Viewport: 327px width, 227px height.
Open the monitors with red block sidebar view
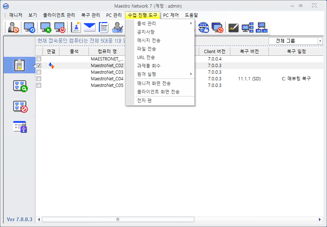[20, 106]
